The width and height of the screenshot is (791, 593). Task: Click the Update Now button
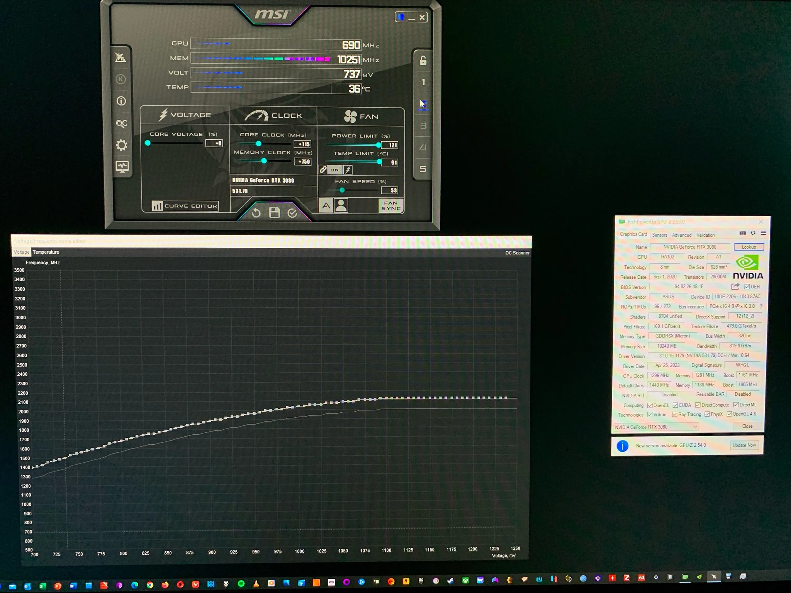click(x=744, y=445)
